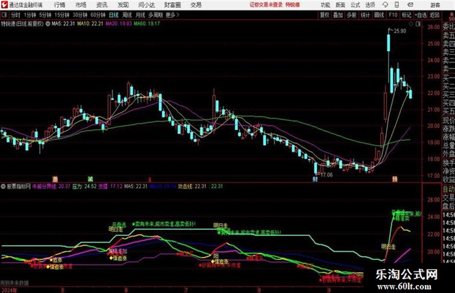The image size is (455, 293).
Task: Expand the 更多 periods chevron
Action: pos(172,15)
